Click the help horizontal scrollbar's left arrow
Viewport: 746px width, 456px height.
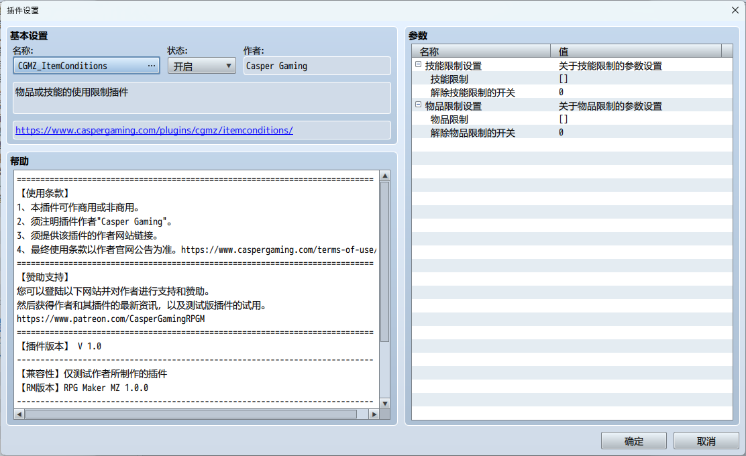pos(19,414)
